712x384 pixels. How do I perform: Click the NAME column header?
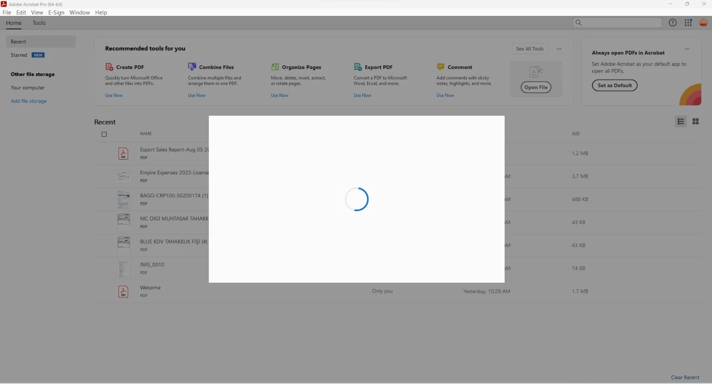[146, 134]
